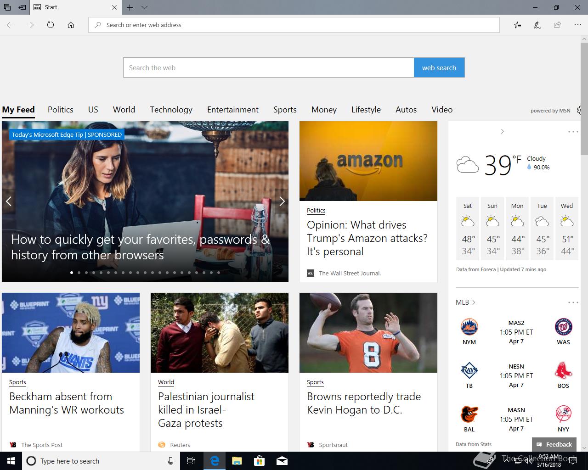Open the Favorites hub icon
Viewport: 588px width, 470px height.
click(x=517, y=25)
